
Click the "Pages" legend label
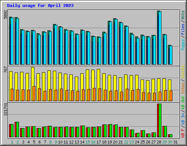tap(183, 45)
